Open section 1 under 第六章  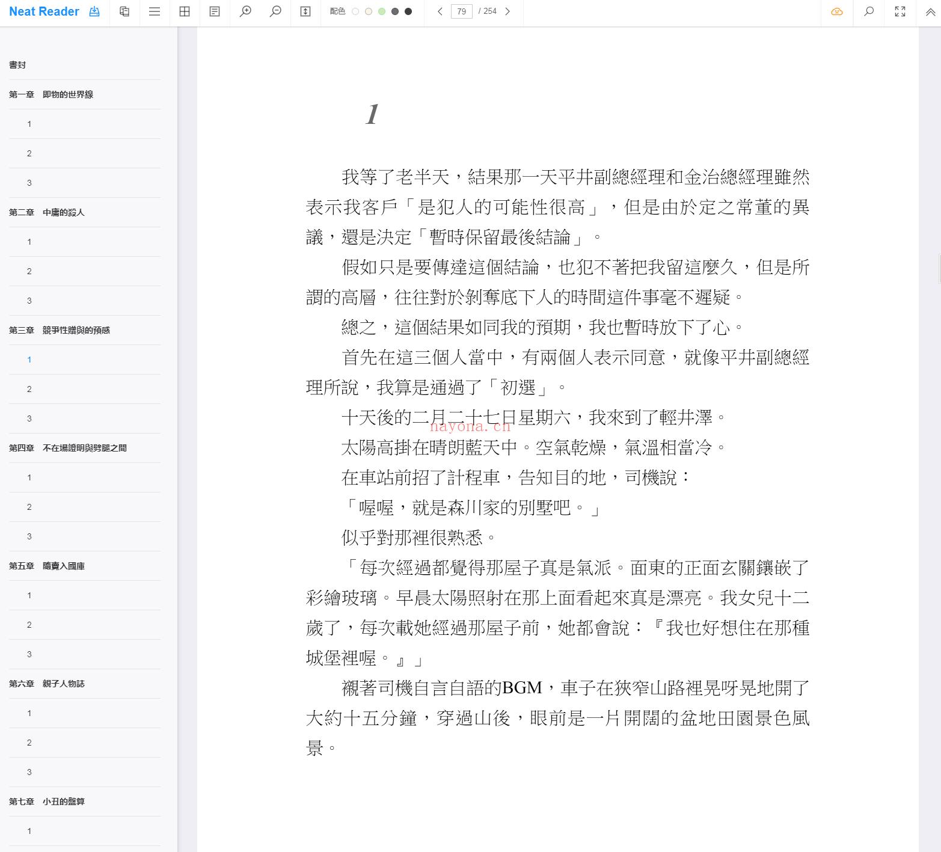click(85, 713)
